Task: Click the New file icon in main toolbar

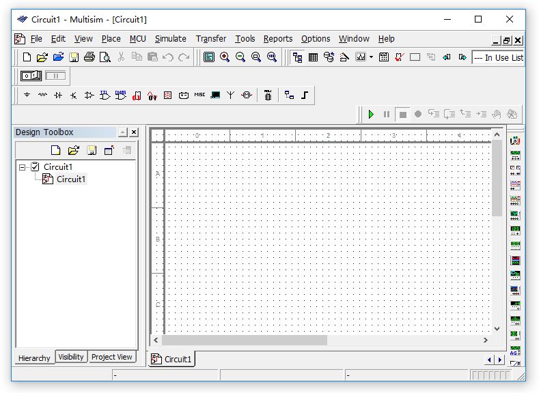Action: click(27, 57)
